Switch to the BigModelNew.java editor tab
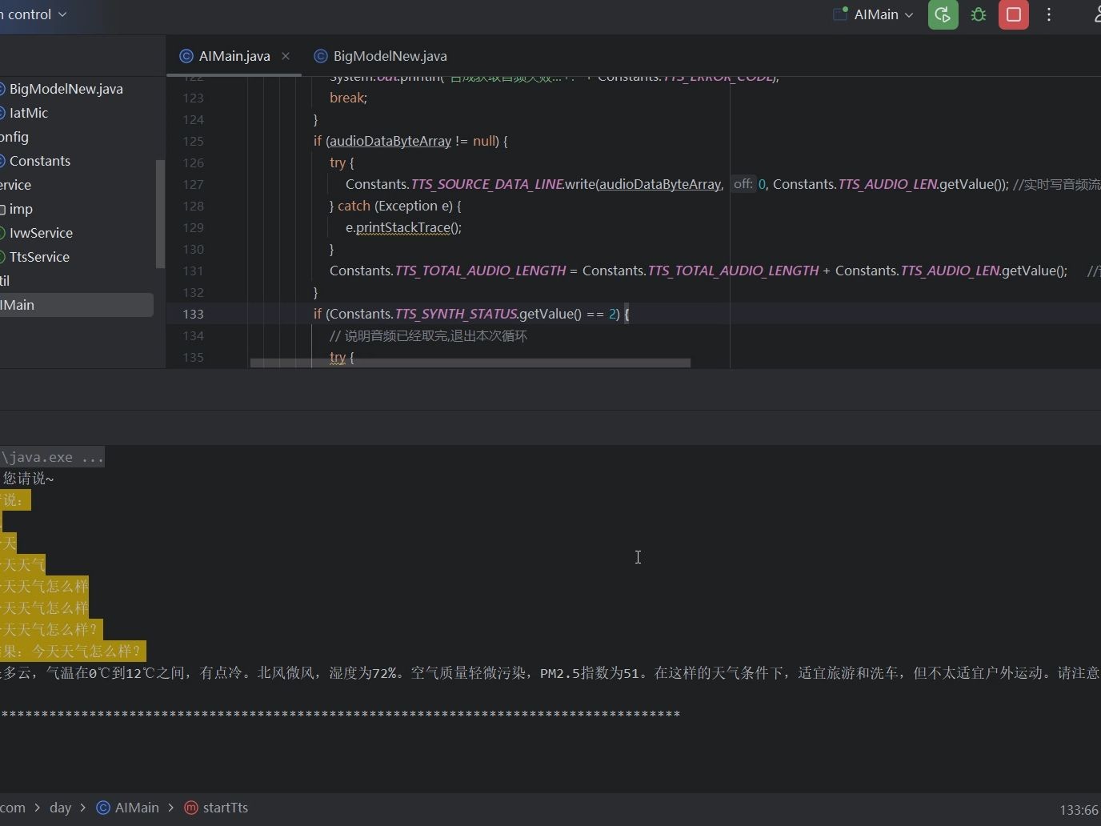1101x826 pixels. click(381, 56)
